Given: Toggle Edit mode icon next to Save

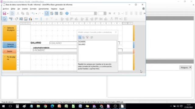Looking at the screenshot, I should coord(12,13).
